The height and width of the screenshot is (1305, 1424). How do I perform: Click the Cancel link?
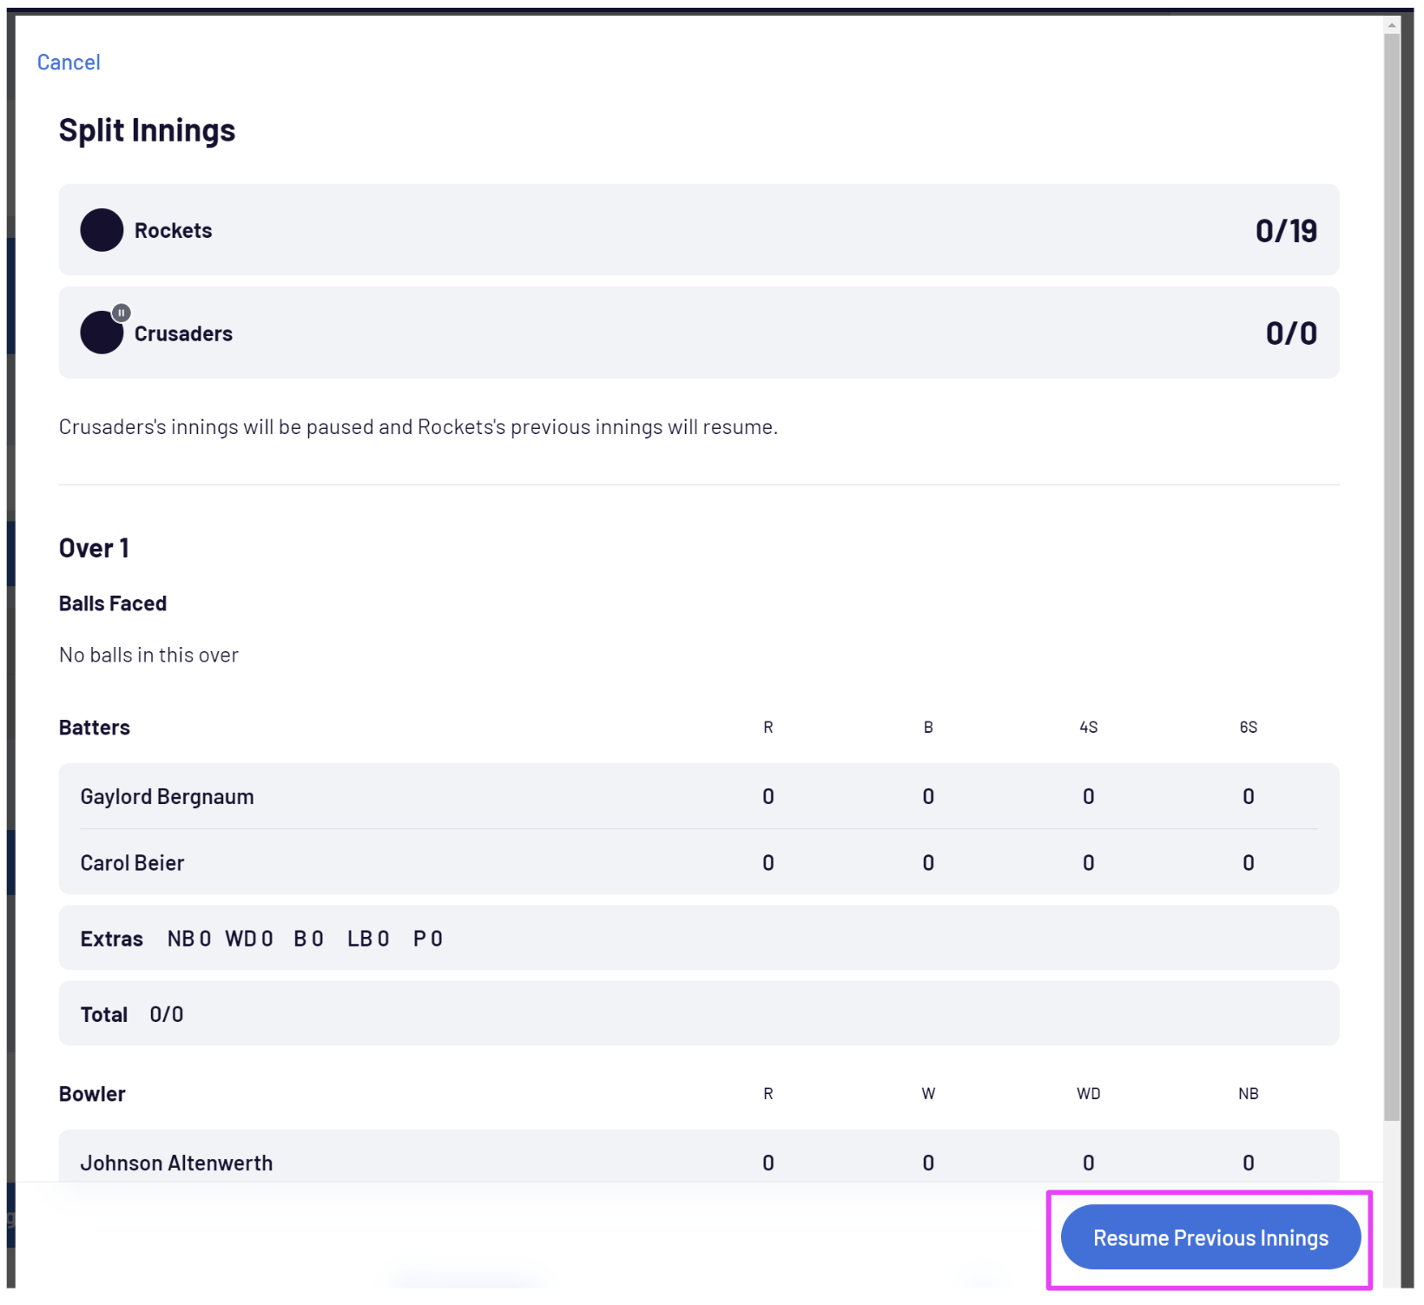click(x=69, y=63)
